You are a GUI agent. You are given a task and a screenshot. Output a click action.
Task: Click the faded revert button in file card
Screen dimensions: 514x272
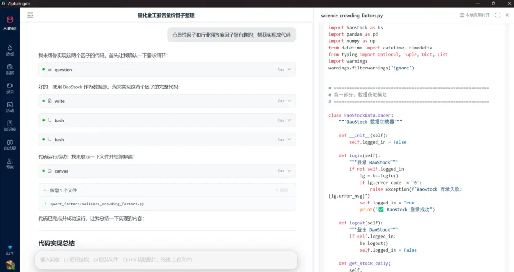point(282,190)
